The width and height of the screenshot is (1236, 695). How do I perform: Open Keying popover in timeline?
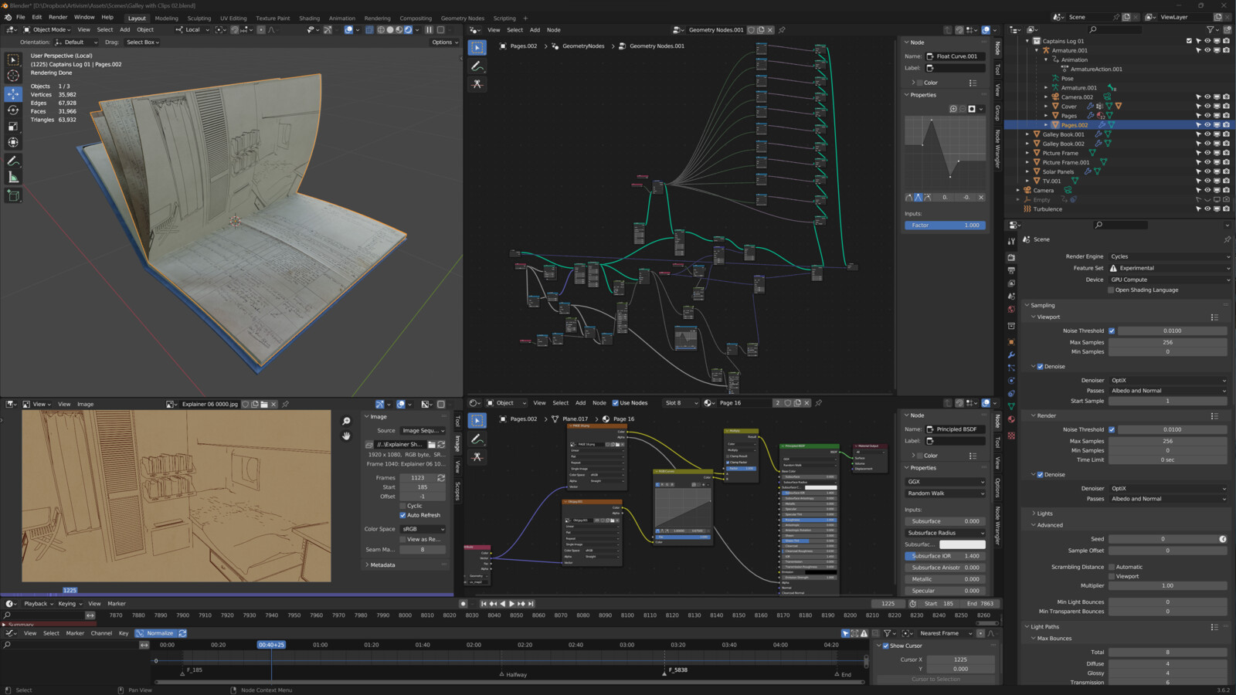(70, 604)
